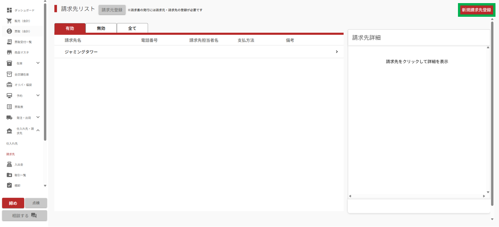Click the 取引一覧 folder icon
Viewport: 499px width, 227px height.
click(x=9, y=175)
